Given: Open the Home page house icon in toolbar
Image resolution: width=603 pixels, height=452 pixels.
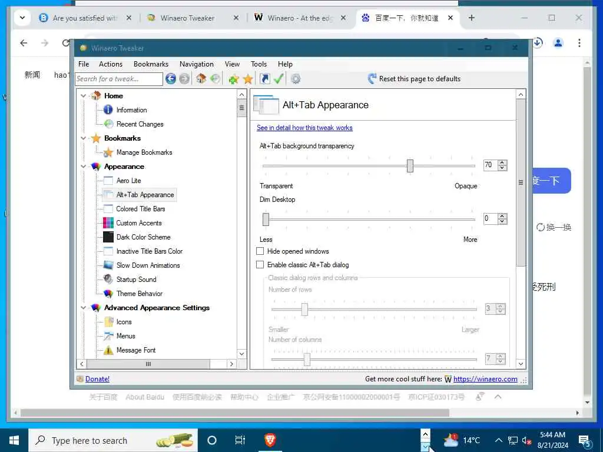Looking at the screenshot, I should click(201, 79).
